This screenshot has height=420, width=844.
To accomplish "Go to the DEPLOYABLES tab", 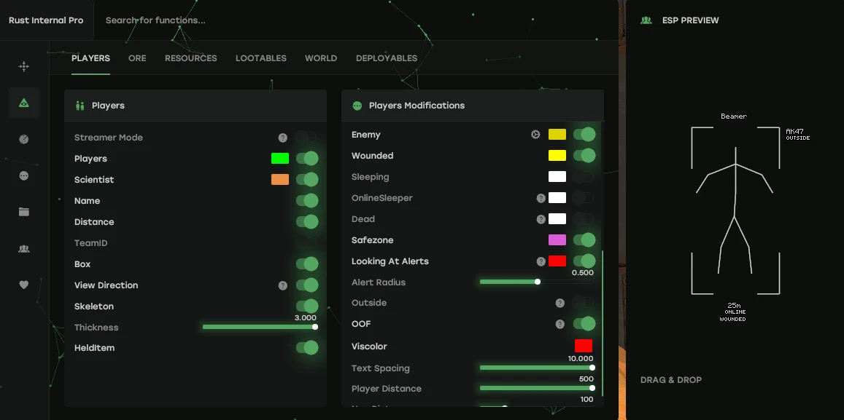I will coord(387,58).
